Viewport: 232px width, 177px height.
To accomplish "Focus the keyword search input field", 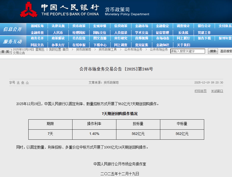I will click(188, 51).
